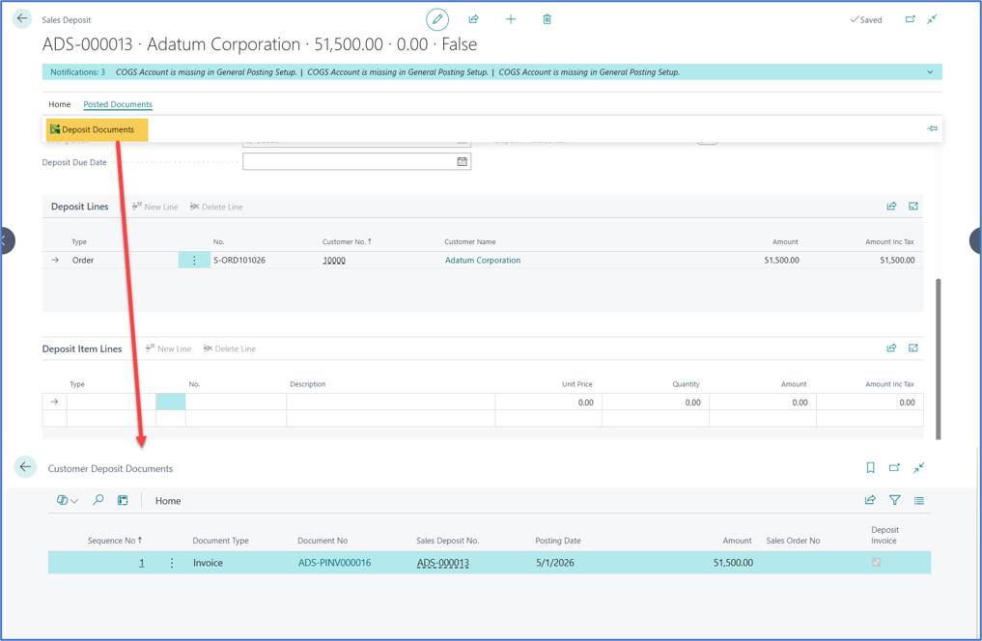Go back from Sales Deposit page
The image size is (982, 641).
point(22,18)
